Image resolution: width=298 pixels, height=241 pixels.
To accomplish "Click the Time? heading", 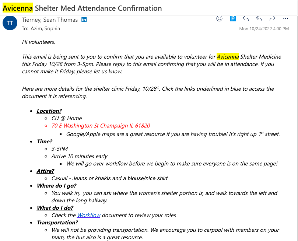I will coord(44,142).
